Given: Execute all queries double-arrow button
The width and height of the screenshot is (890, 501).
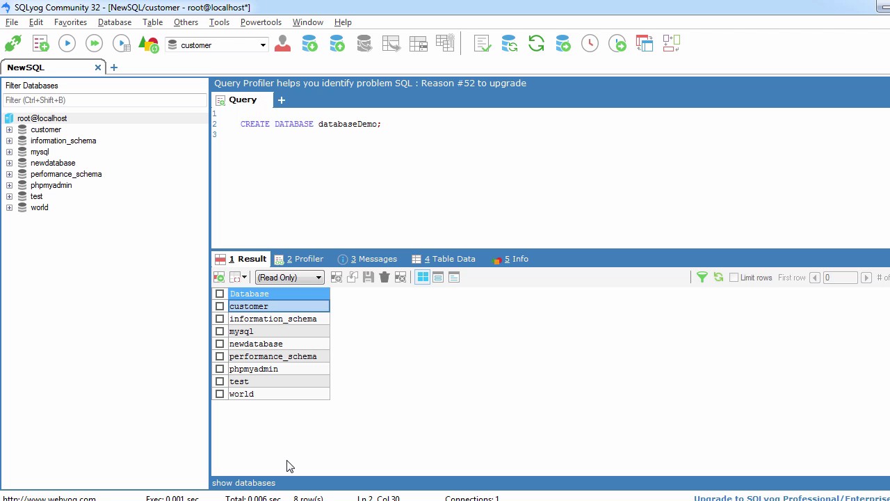Looking at the screenshot, I should [x=94, y=44].
